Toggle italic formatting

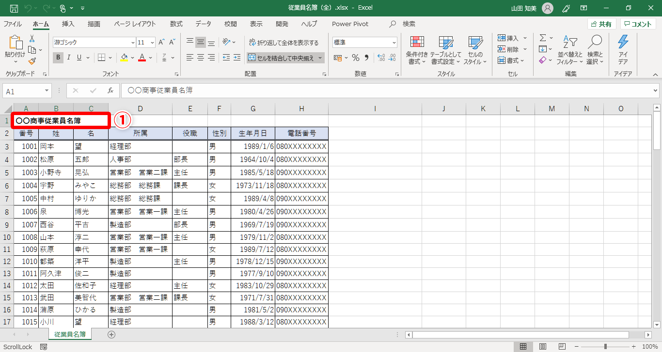69,58
